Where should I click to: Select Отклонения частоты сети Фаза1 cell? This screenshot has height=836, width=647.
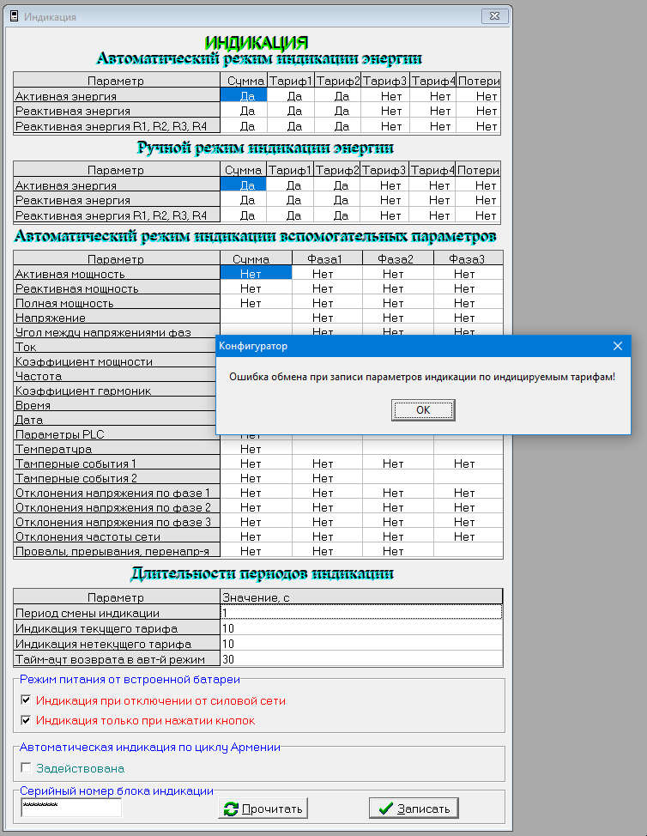pos(327,536)
